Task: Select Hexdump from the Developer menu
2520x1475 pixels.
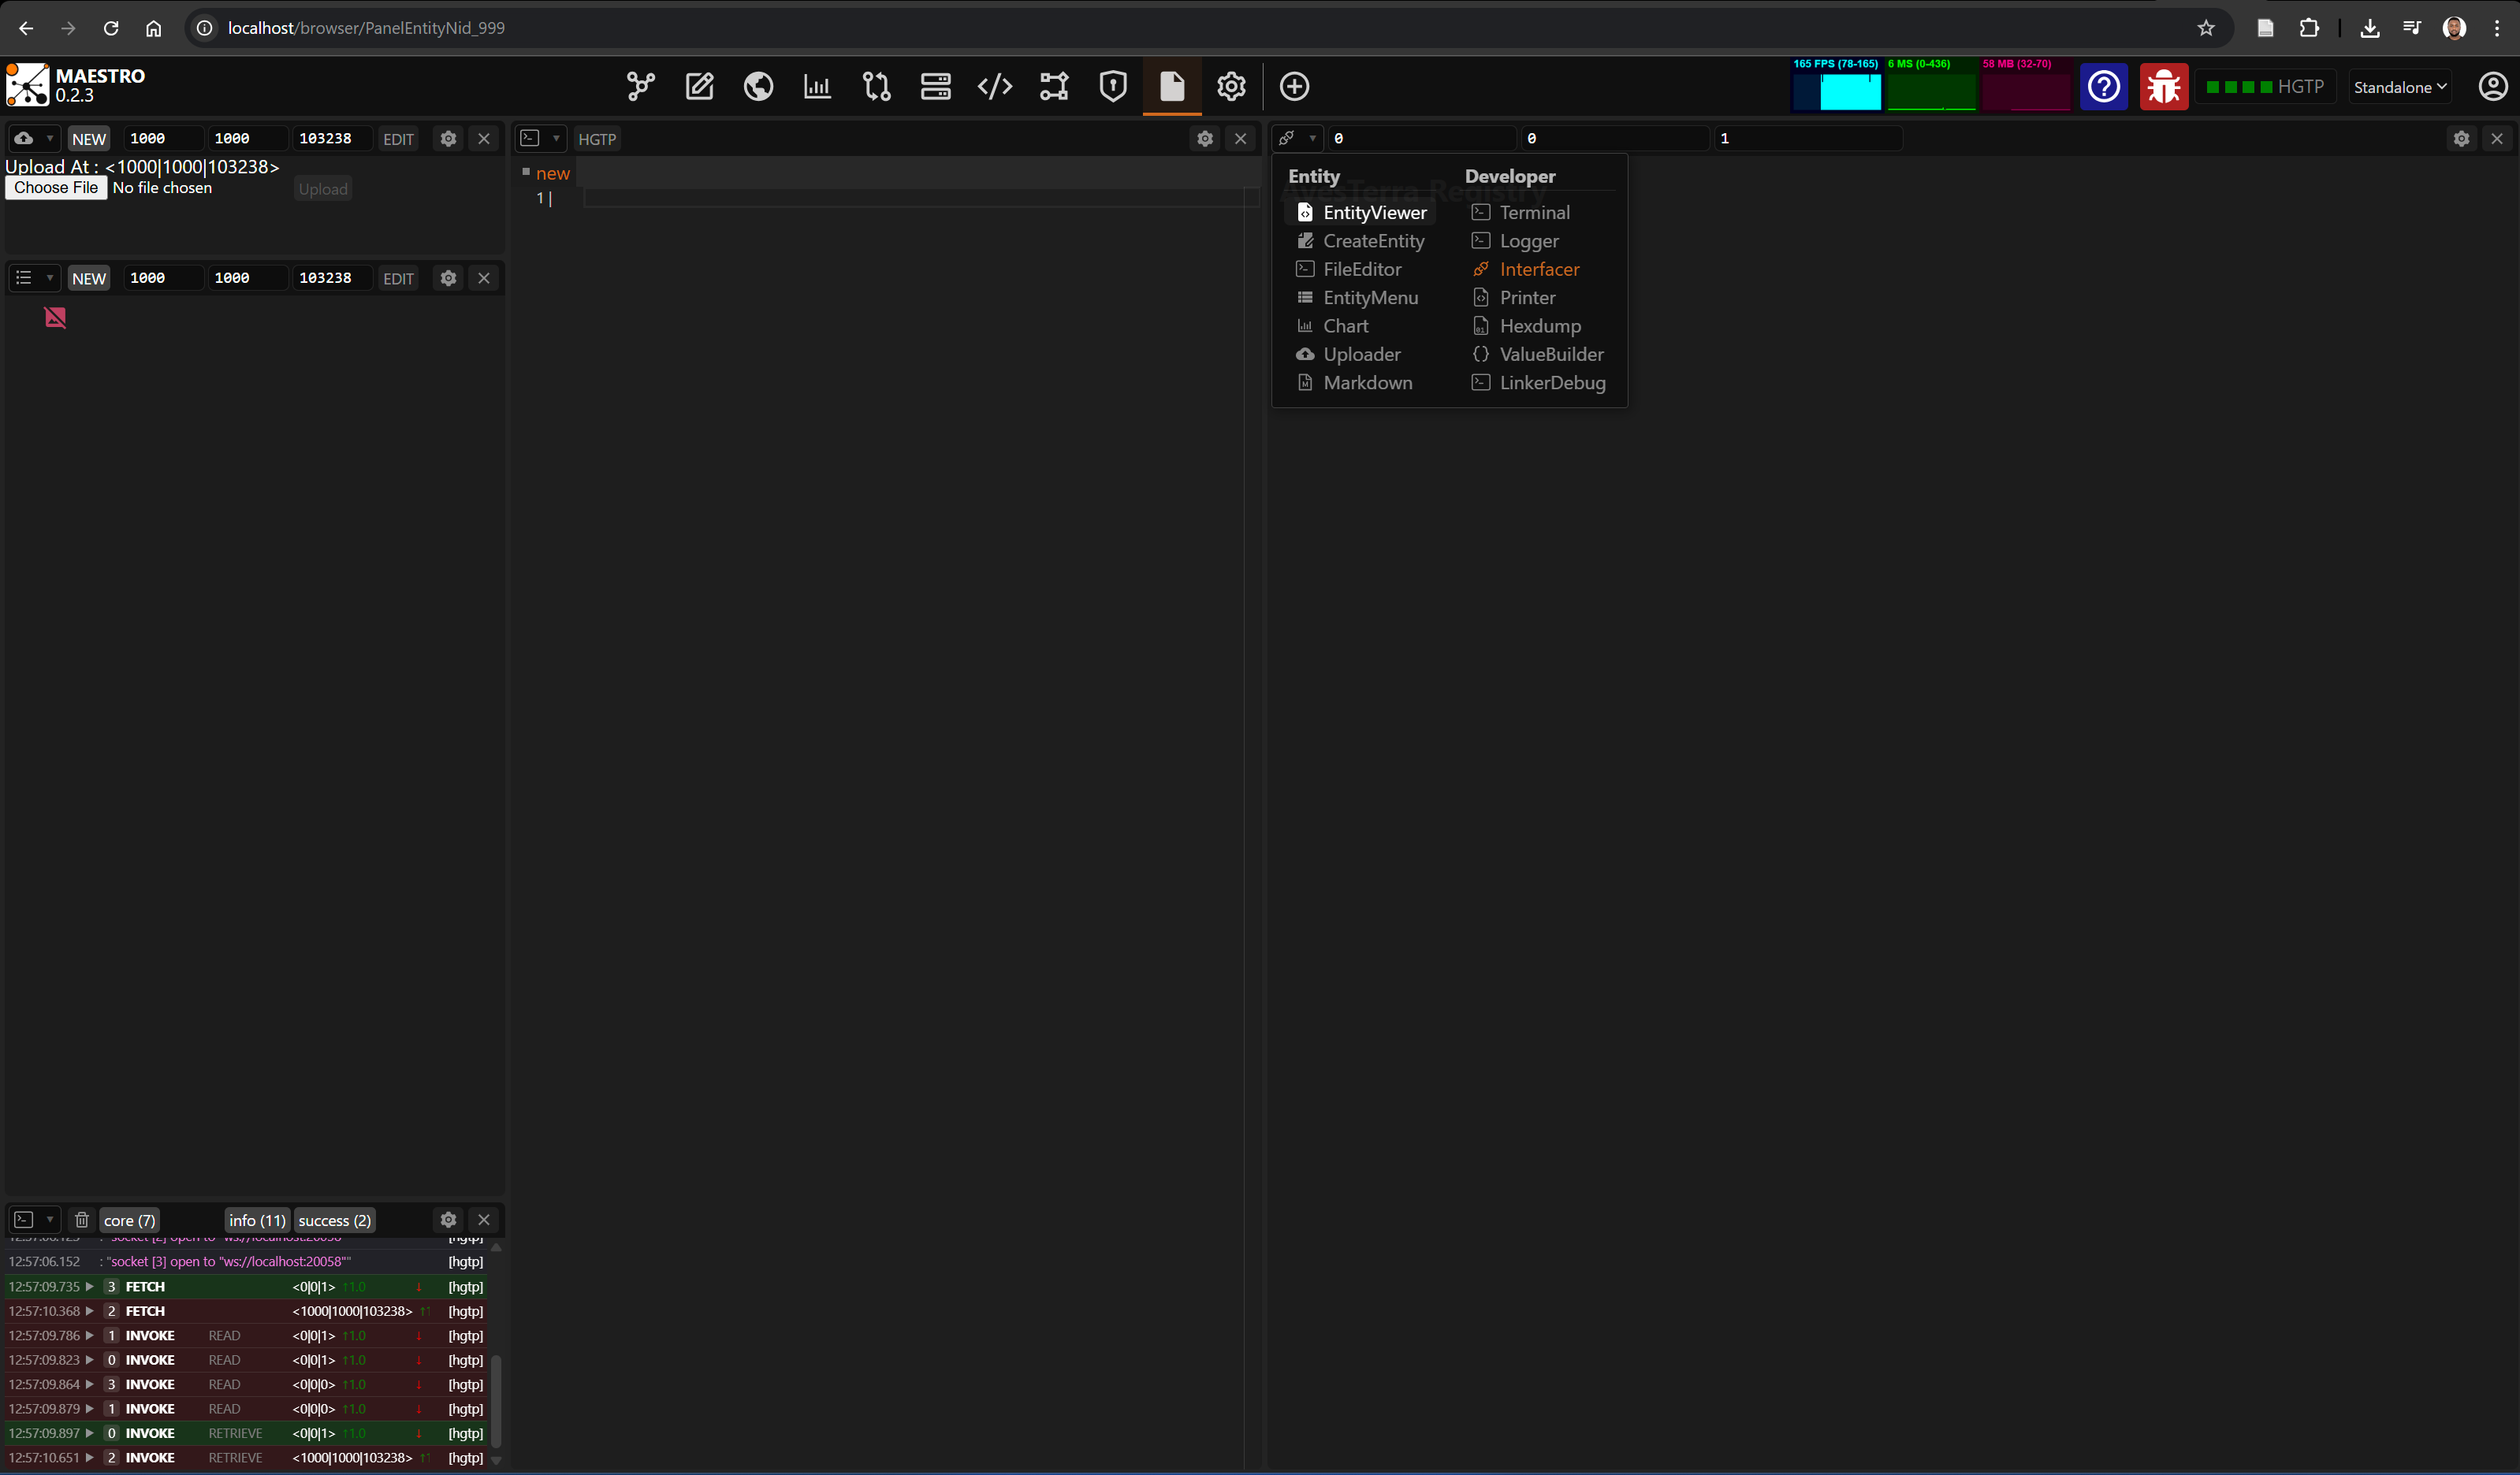Action: [1527, 325]
